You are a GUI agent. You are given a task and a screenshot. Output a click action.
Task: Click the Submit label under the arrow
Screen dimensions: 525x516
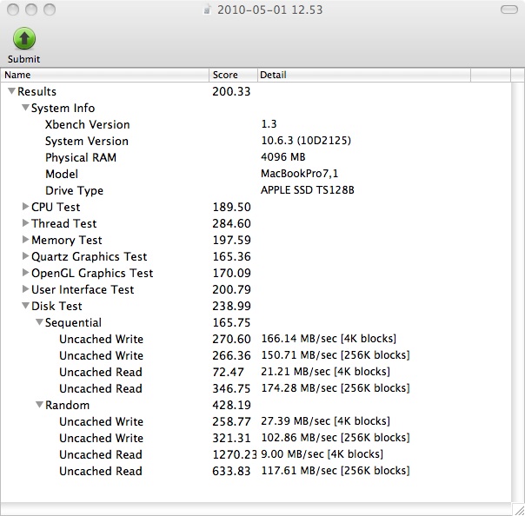[23, 59]
